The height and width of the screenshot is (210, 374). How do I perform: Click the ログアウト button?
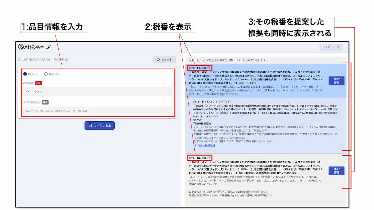(x=331, y=47)
